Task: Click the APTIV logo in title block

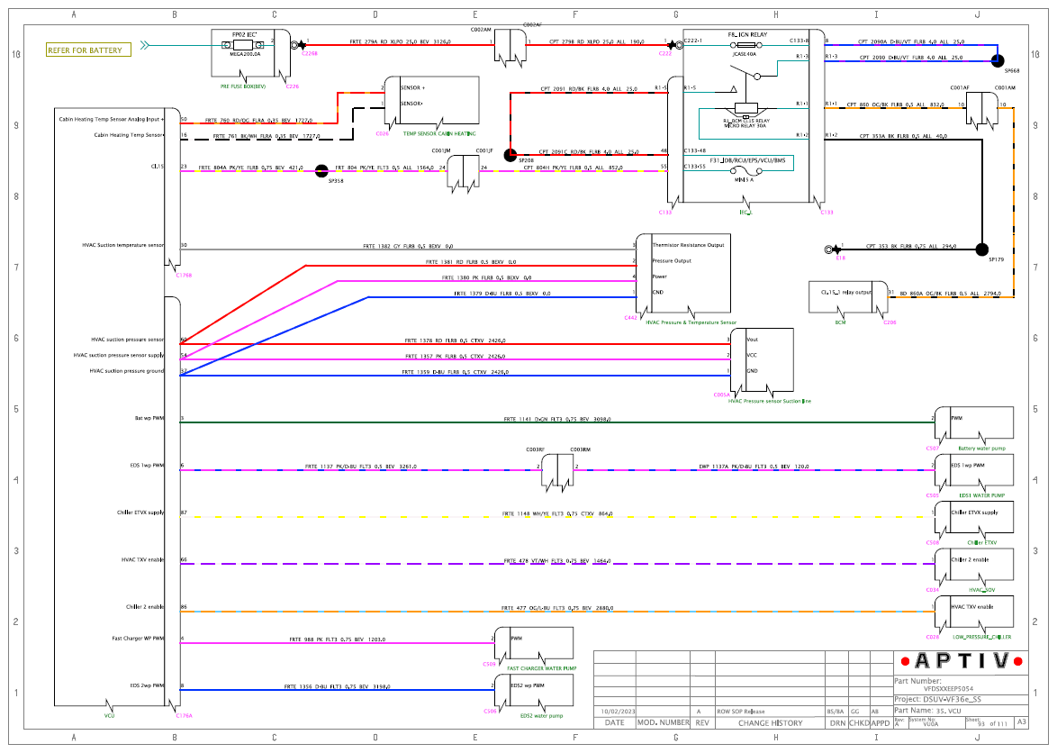Action: point(962,661)
